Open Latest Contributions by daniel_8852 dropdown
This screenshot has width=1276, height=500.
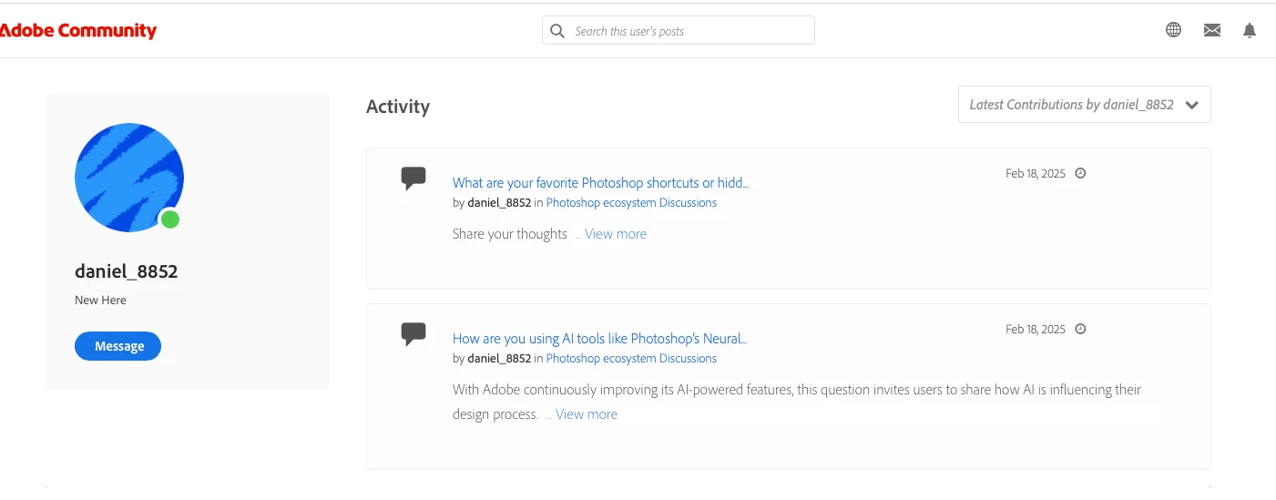point(1084,105)
